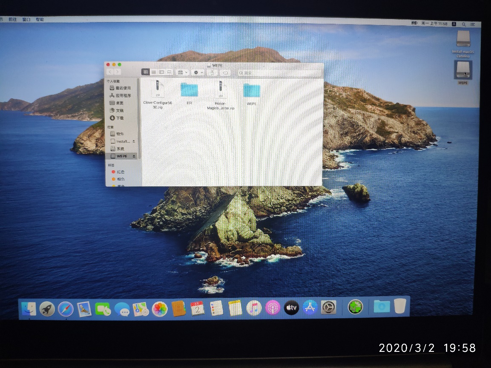Open the input source menu

(454, 24)
